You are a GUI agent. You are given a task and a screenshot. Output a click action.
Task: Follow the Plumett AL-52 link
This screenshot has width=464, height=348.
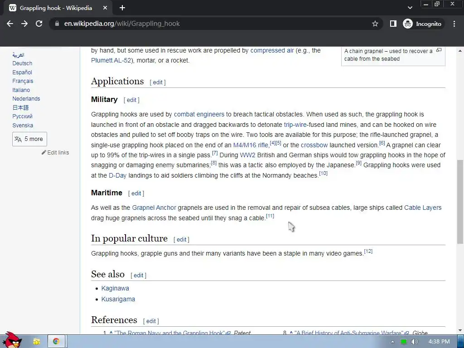click(111, 60)
